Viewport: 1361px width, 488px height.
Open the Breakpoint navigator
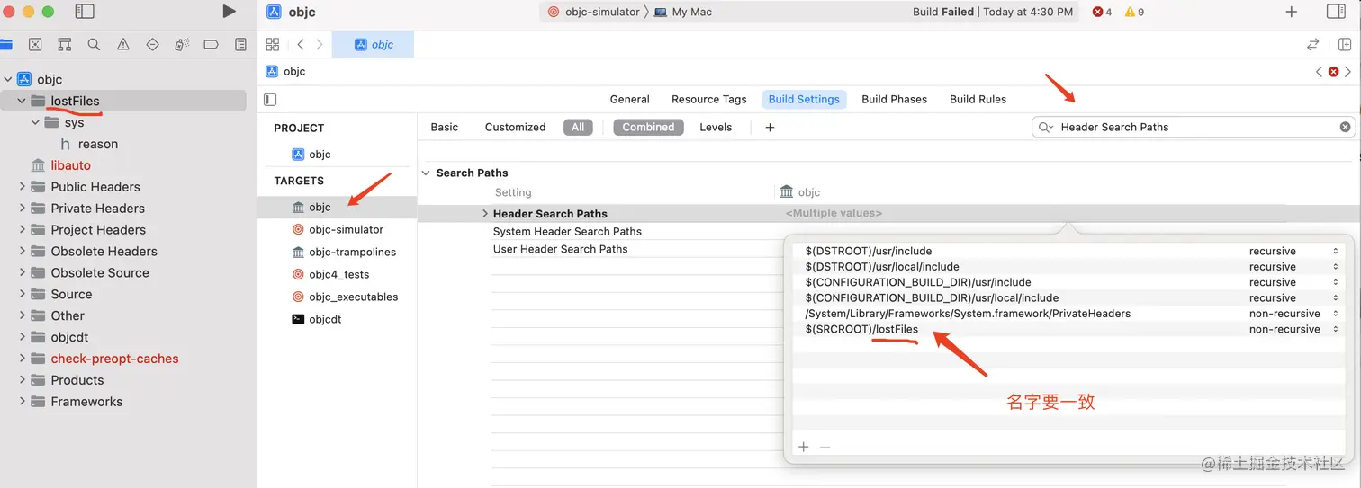point(211,44)
